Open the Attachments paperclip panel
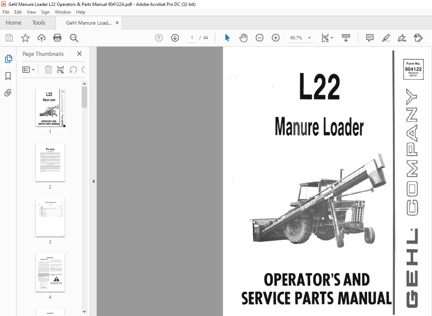Image resolution: width=432 pixels, height=316 pixels. (x=8, y=93)
